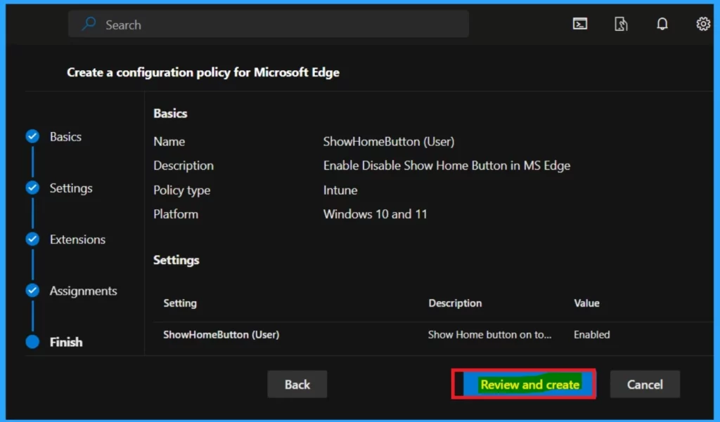Screen dimensions: 720x422
Task: Click the search magnifier icon
Action: [x=89, y=24]
